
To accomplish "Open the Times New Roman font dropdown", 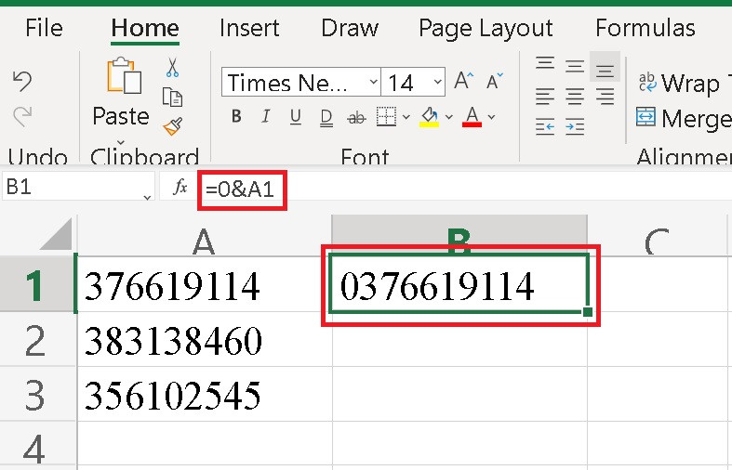I will [373, 83].
